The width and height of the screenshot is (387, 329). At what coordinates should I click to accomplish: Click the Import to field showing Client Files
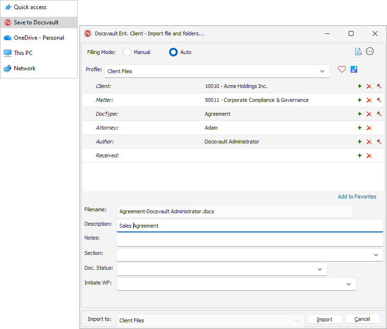click(x=210, y=320)
